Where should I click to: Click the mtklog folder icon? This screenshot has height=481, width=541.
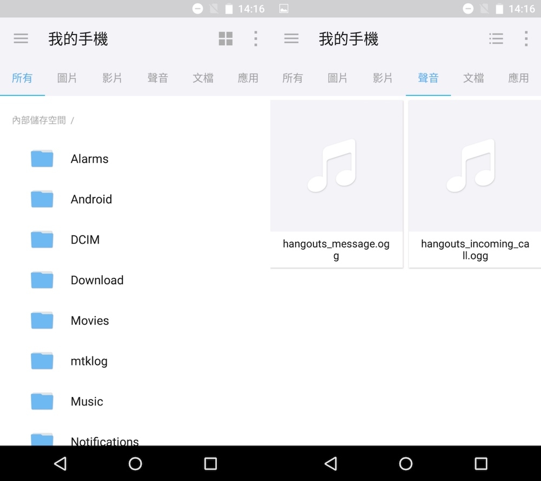click(42, 361)
